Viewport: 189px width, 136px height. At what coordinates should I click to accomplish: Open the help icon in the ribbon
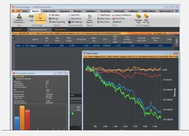point(177,11)
